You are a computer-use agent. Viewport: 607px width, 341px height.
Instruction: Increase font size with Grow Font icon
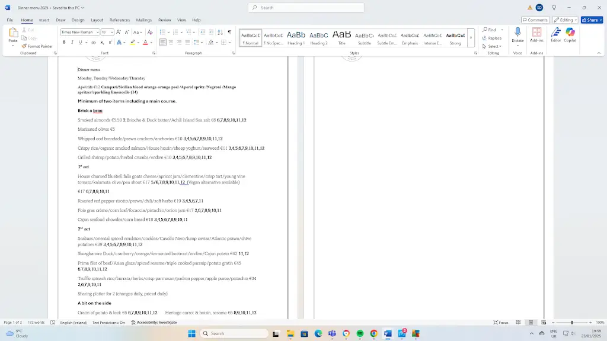(x=119, y=32)
